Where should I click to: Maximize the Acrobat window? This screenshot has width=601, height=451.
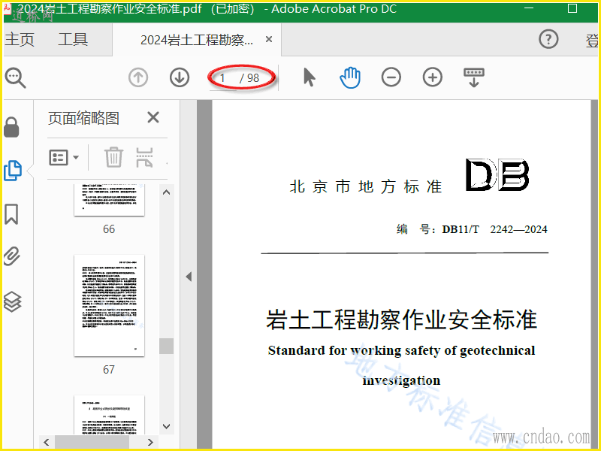coord(572,8)
